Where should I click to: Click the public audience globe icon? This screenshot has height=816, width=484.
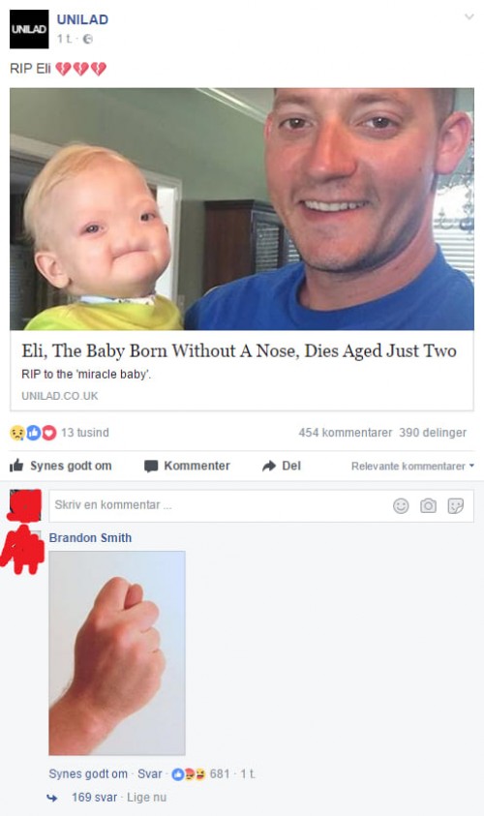coord(88,39)
